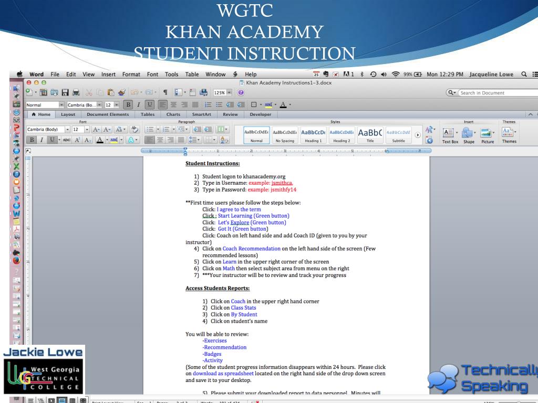Toggle Bold button in Formatting toolbar
The image size is (538, 403).
[x=128, y=104]
